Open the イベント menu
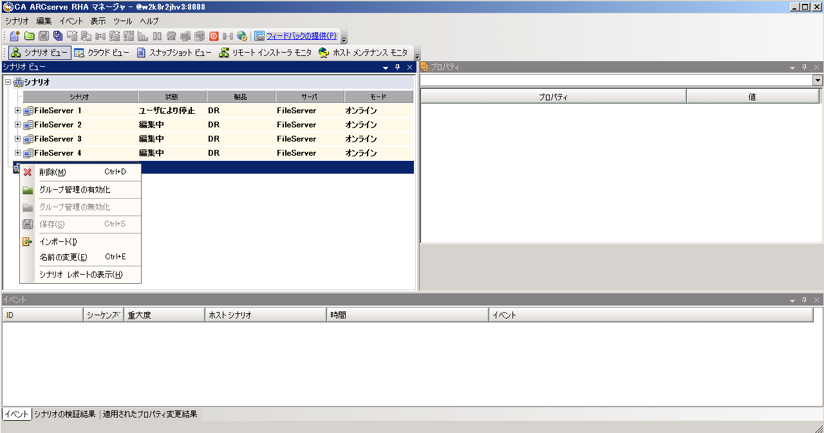This screenshot has height=433, width=824. [71, 21]
